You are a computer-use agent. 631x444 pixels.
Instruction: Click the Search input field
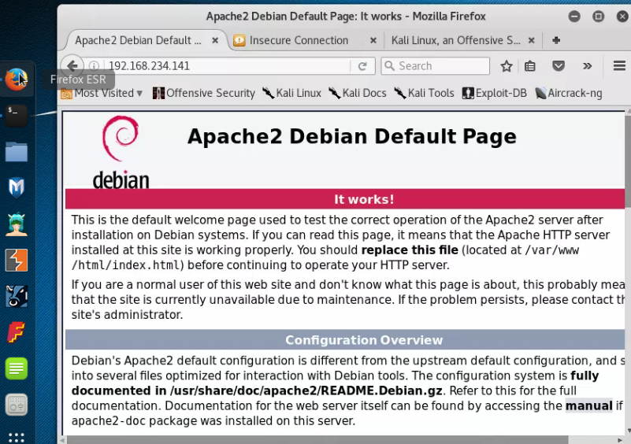436,66
